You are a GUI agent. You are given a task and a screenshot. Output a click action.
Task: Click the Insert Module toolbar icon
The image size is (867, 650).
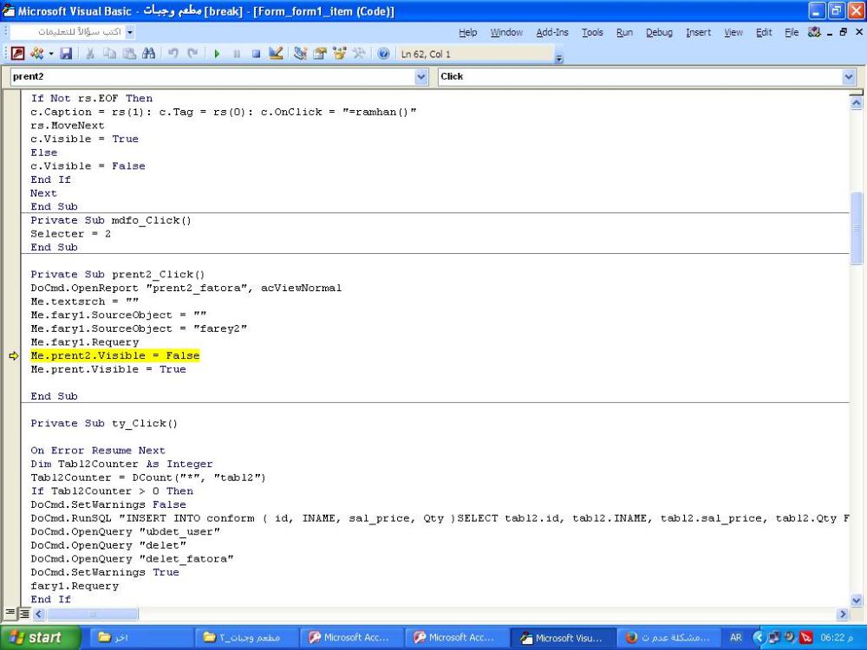(x=37, y=54)
